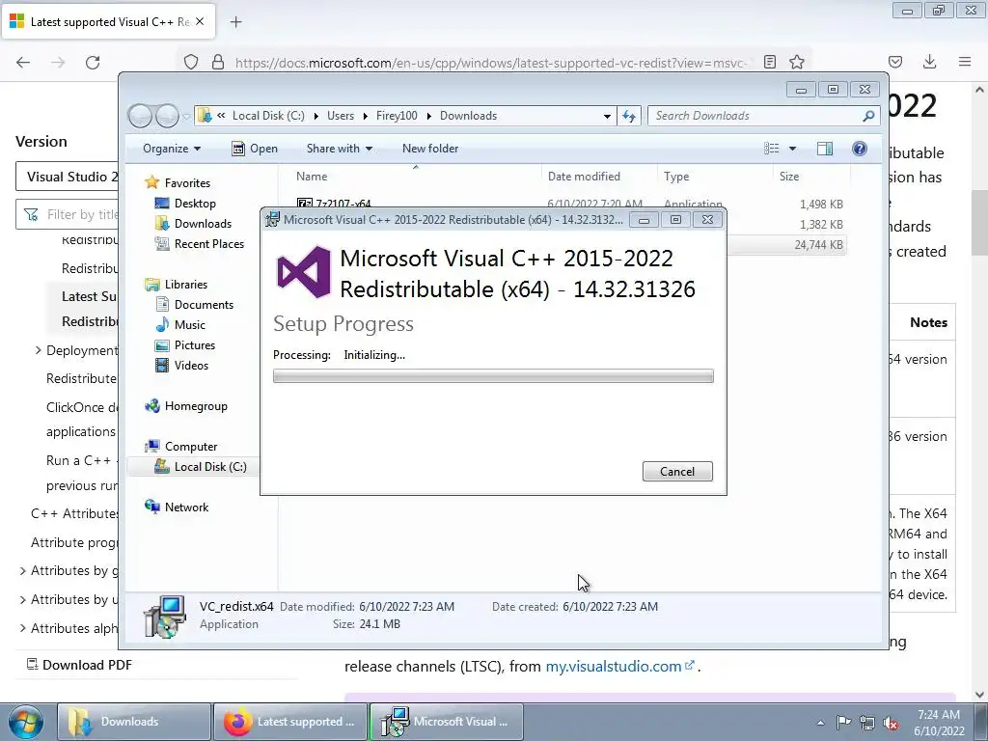This screenshot has width=988, height=741.
Task: Open the Organize menu in Explorer
Action: tap(172, 149)
